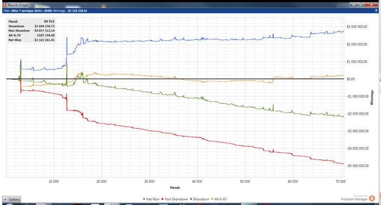
Task: Select the All-In EV value $187 144,68
Action: (46, 35)
